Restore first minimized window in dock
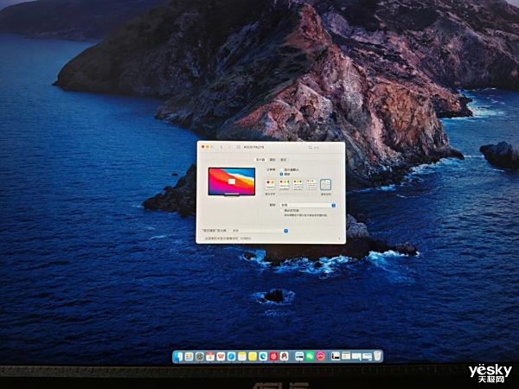The width and height of the screenshot is (519, 389). click(x=336, y=356)
